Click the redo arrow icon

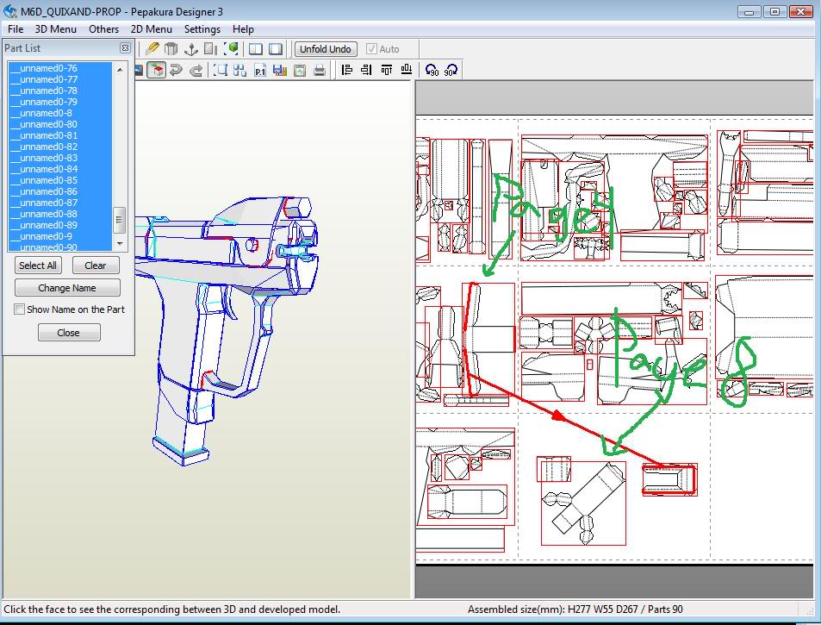coord(196,70)
